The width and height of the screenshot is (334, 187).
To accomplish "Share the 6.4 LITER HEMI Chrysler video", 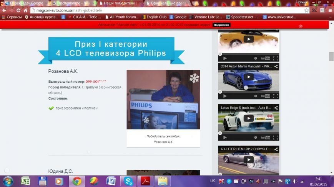I will (276, 149).
